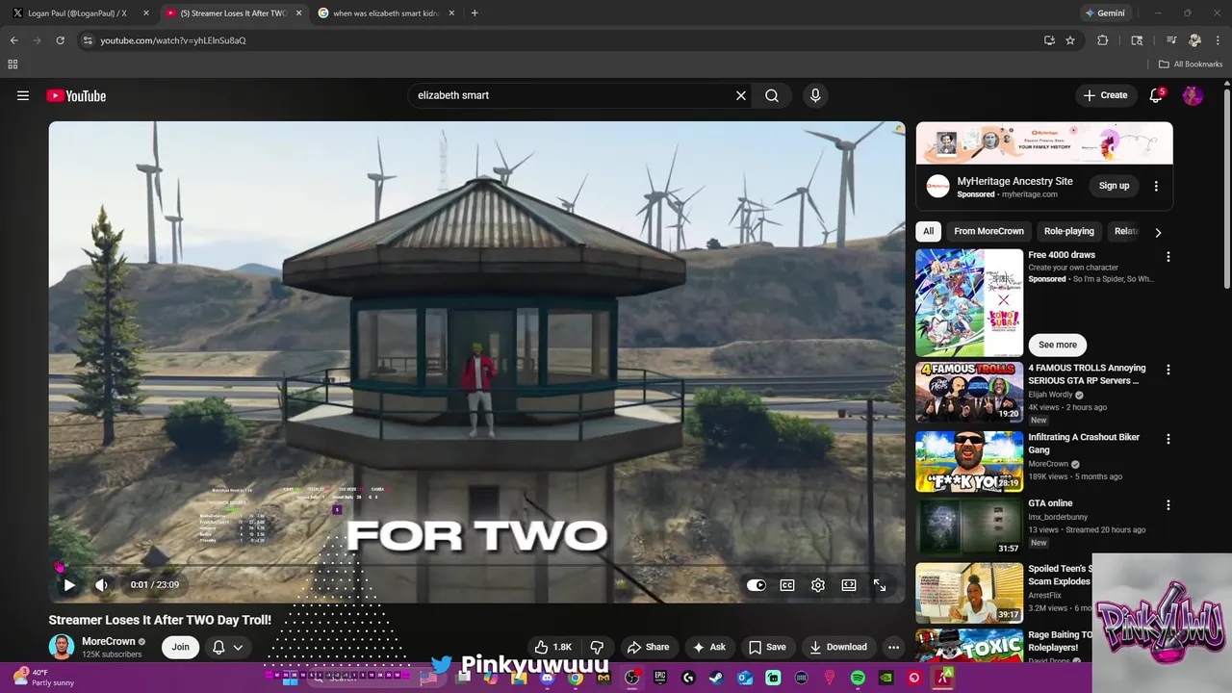The height and width of the screenshot is (693, 1232).
Task: Open the MoreCrown channel avatar
Action: pos(62,647)
